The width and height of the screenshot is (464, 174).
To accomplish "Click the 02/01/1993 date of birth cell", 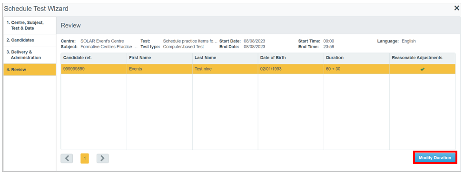I will [x=291, y=69].
